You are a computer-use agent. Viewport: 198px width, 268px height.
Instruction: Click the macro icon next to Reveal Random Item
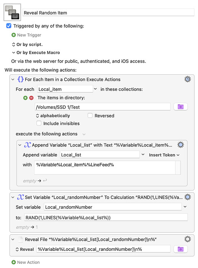(x=12, y=12)
